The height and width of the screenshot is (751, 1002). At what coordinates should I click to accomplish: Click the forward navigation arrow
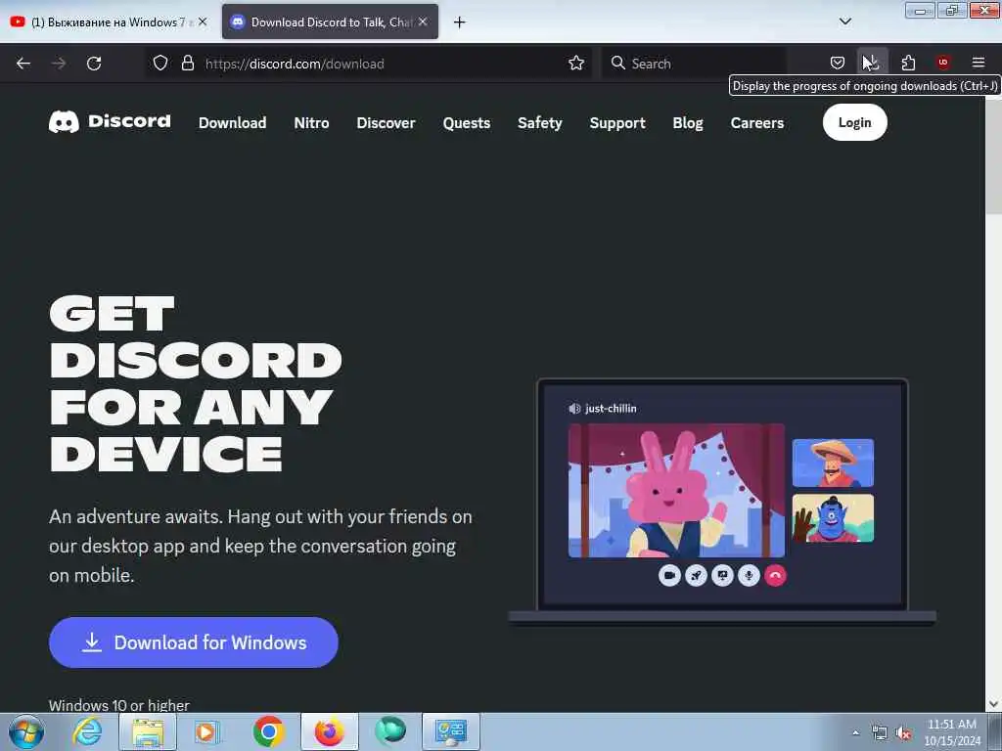pyautogui.click(x=59, y=64)
